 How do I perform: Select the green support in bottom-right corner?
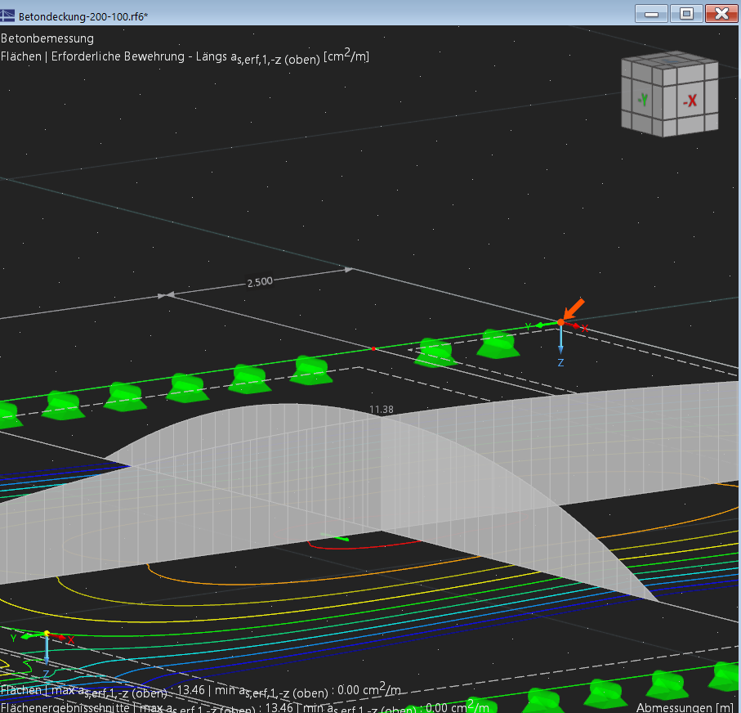click(x=726, y=675)
